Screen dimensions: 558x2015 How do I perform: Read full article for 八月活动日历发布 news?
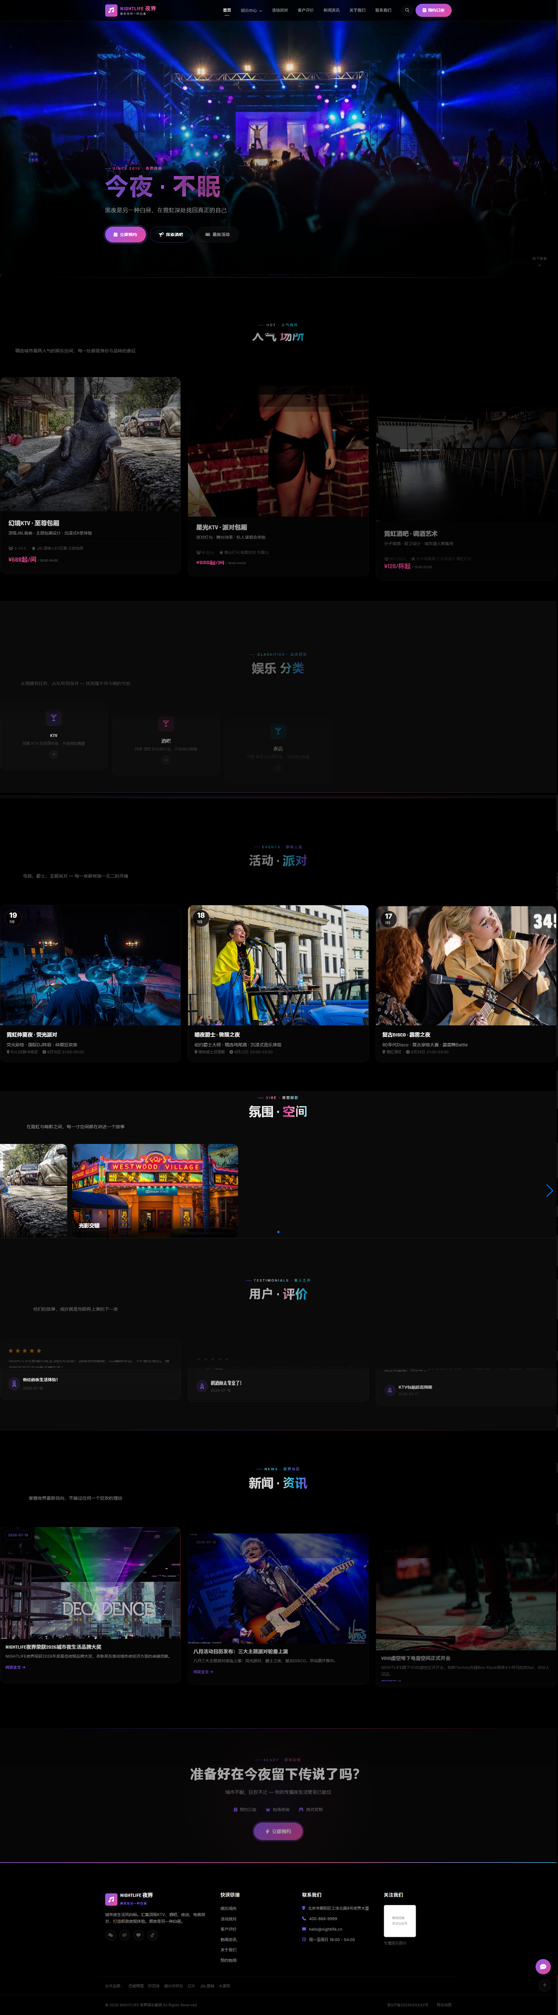203,1671
